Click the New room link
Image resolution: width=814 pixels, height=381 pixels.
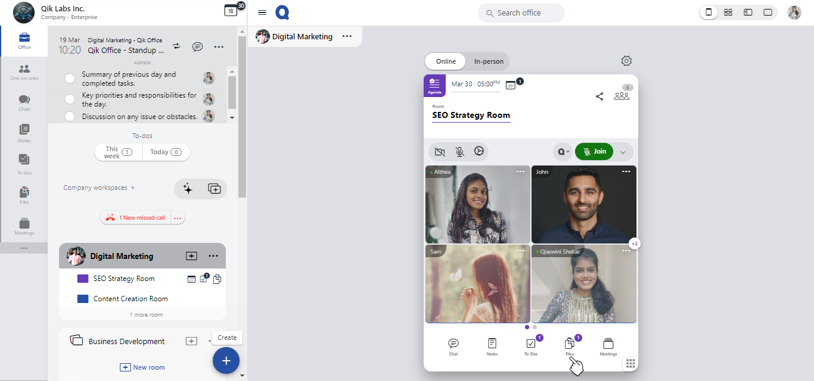(x=142, y=367)
